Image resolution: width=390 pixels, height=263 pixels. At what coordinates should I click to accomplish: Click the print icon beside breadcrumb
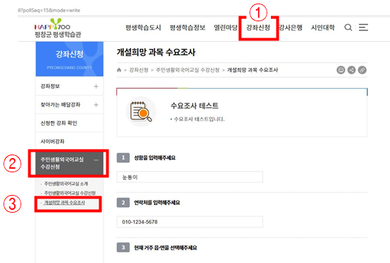[x=341, y=70]
